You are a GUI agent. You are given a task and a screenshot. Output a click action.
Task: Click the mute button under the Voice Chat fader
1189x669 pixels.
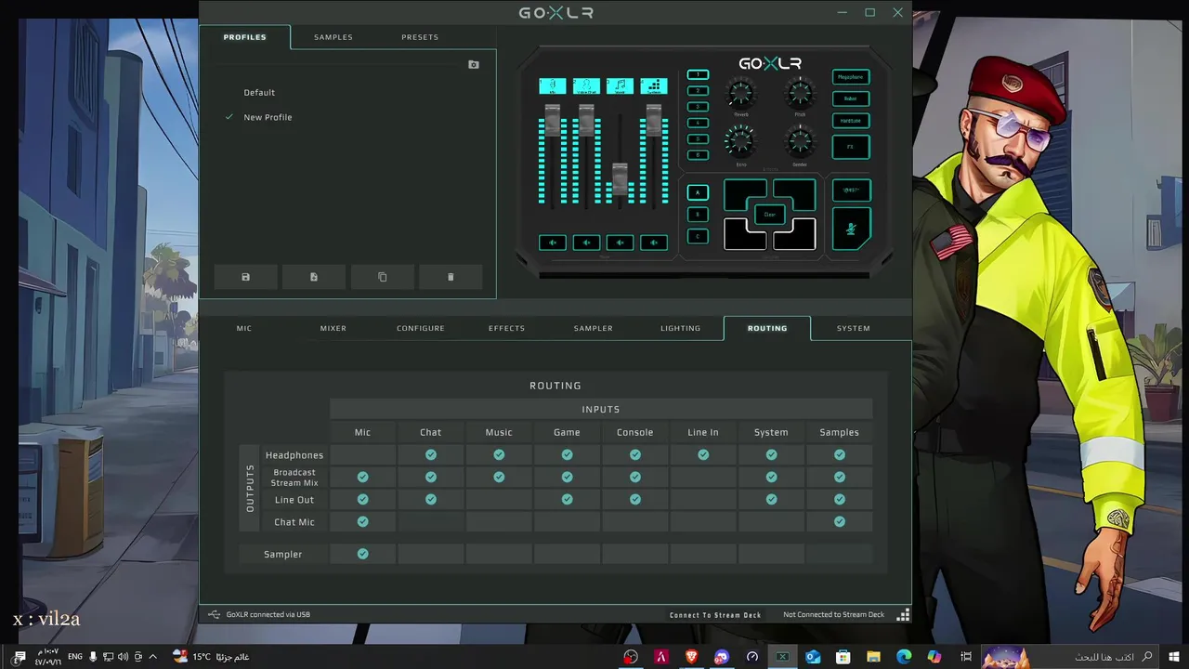(586, 243)
